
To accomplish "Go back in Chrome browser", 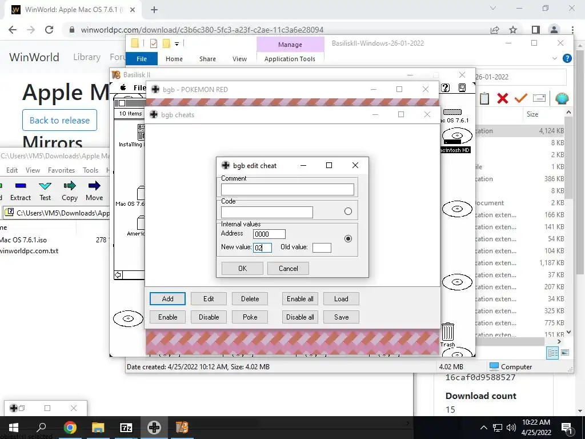I will point(13,30).
